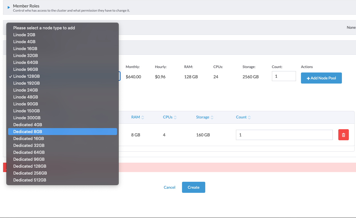Pick Dedicated 16GB option
This screenshot has height=218, width=356.
pos(63,138)
